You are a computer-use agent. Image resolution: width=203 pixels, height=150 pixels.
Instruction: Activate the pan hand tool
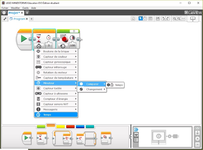145,18
